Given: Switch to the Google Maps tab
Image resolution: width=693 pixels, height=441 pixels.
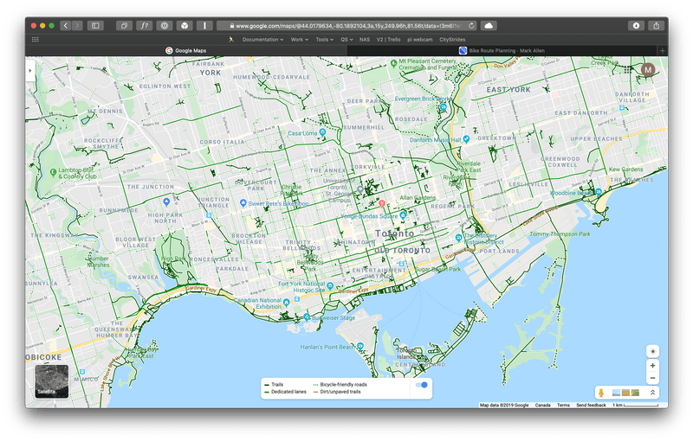Looking at the screenshot, I should [185, 50].
